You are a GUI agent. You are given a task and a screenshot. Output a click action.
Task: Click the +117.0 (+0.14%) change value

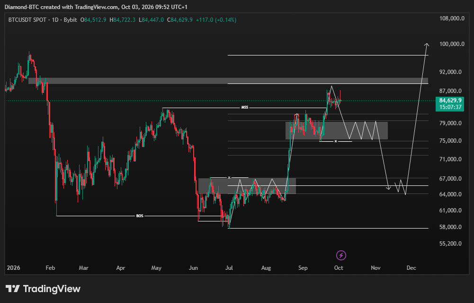tap(216, 20)
